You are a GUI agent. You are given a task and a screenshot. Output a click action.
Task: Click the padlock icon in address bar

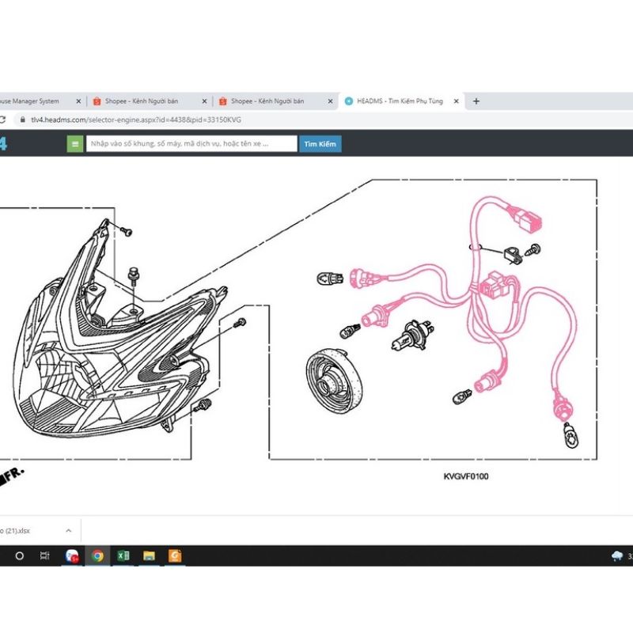[x=21, y=119]
